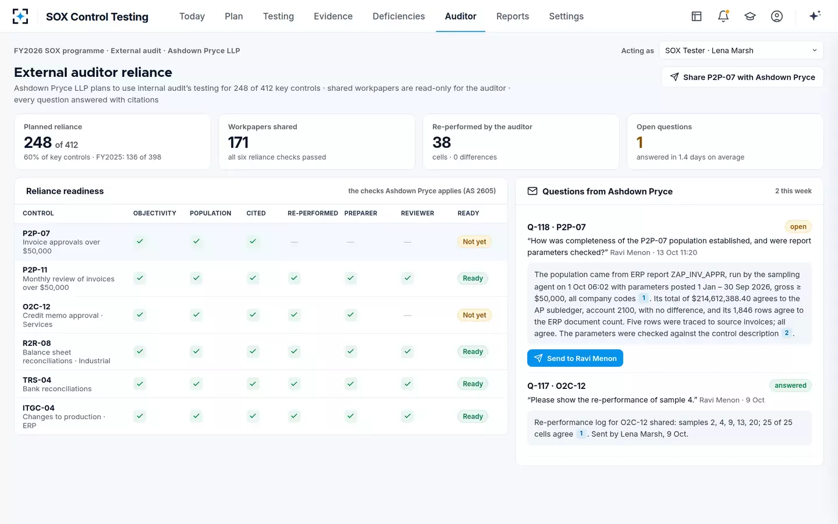This screenshot has width=838, height=524.
Task: Click P2P-11 reviewer check mark
Action: (x=408, y=278)
